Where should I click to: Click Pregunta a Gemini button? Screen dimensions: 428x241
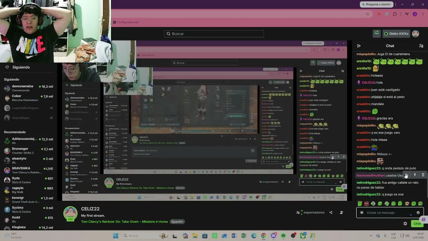tap(376, 4)
